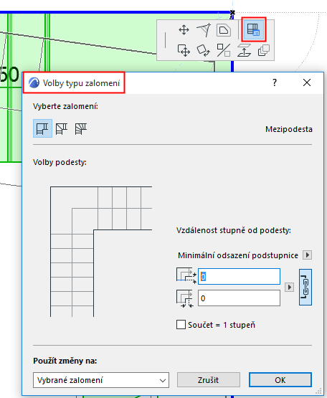Select the full winder turning type
This screenshot has height=398, width=327.
[x=81, y=128]
